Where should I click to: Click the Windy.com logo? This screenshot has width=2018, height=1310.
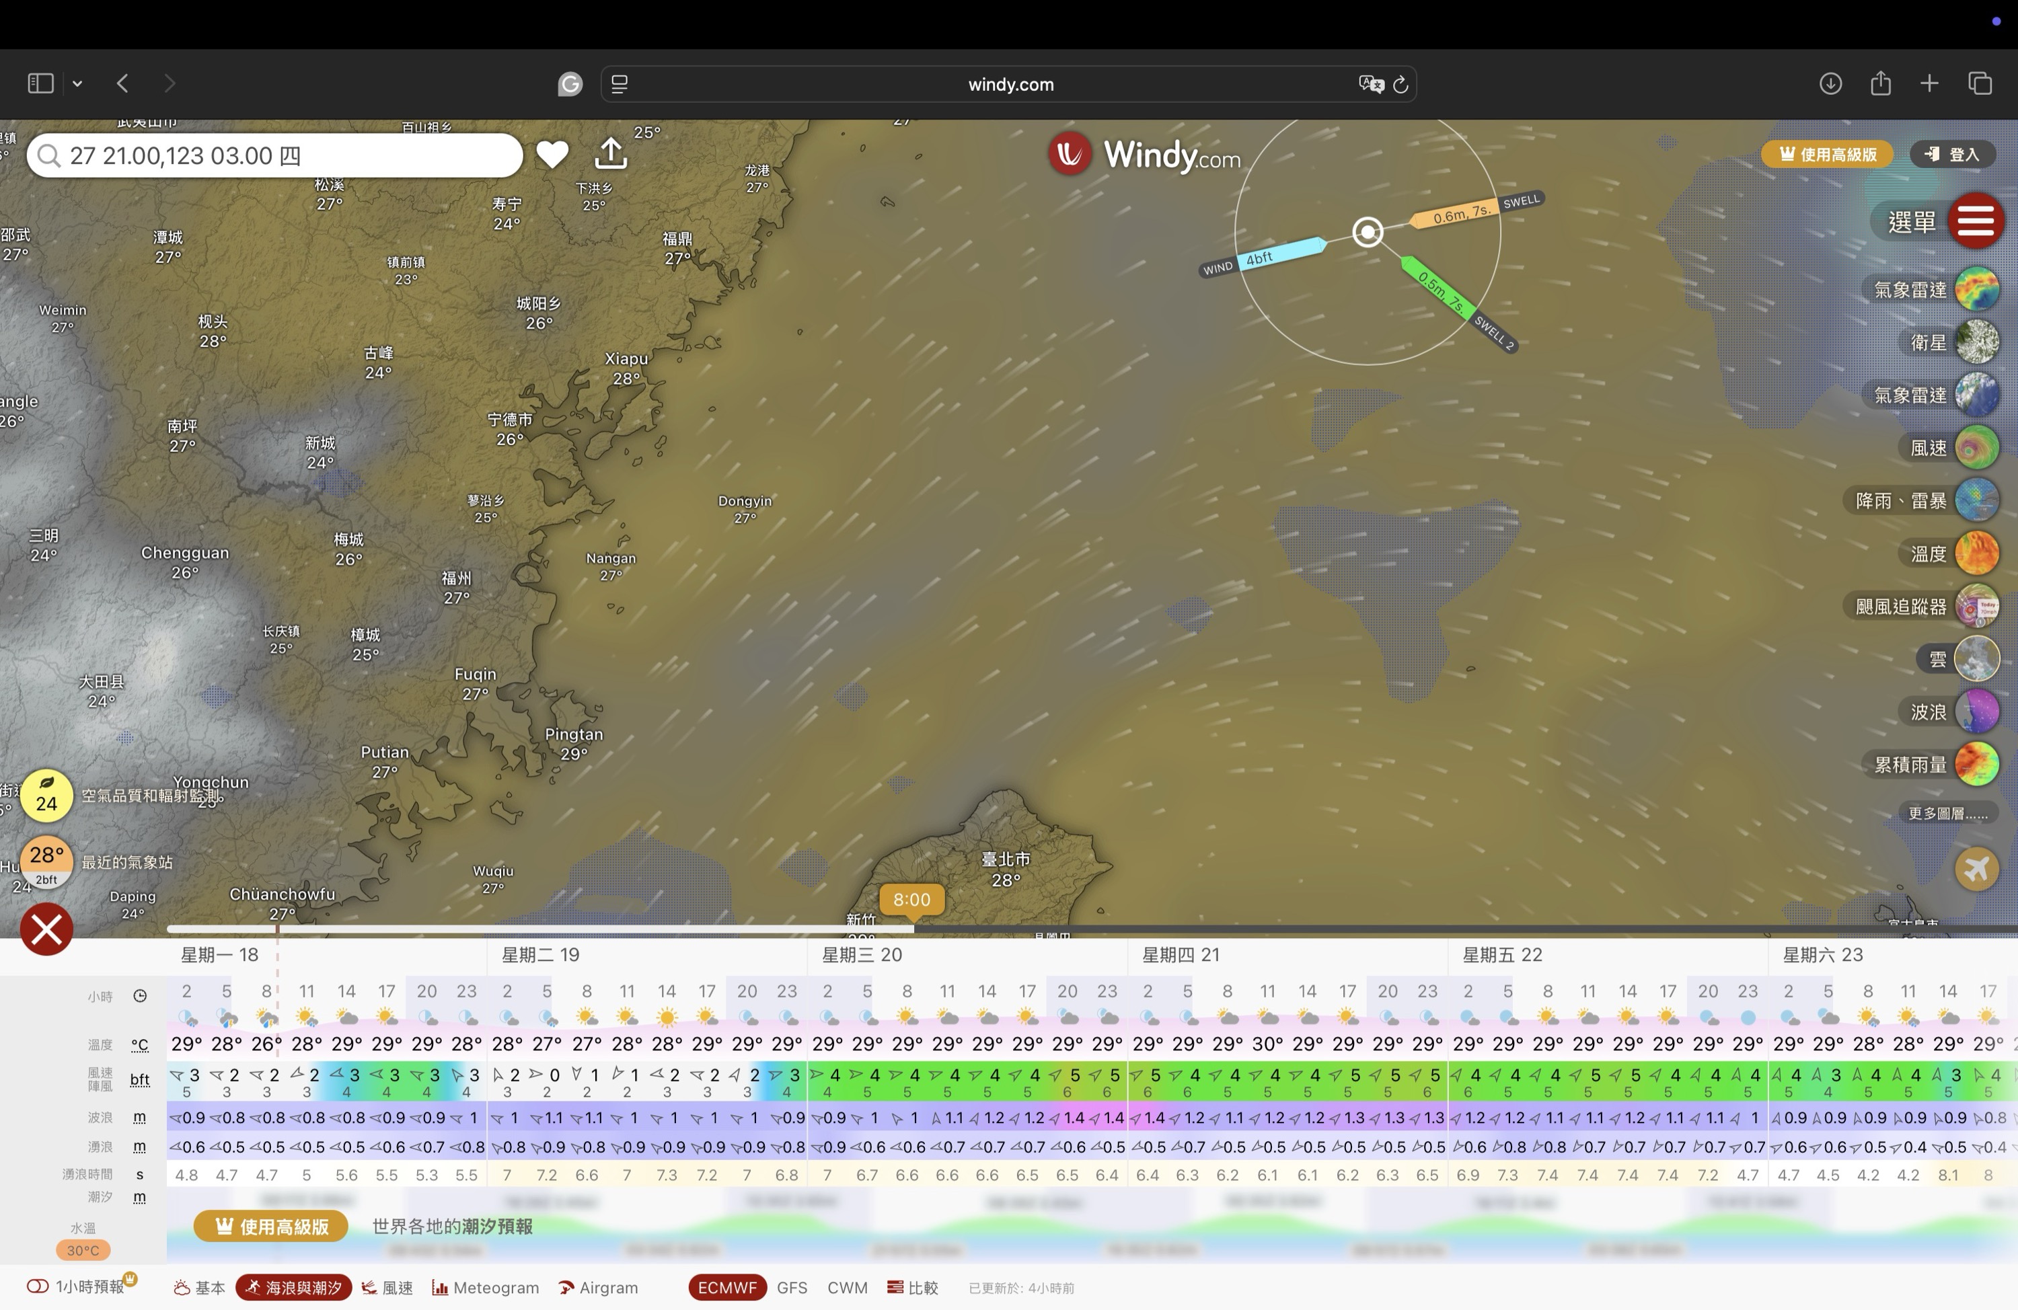pyautogui.click(x=1144, y=154)
